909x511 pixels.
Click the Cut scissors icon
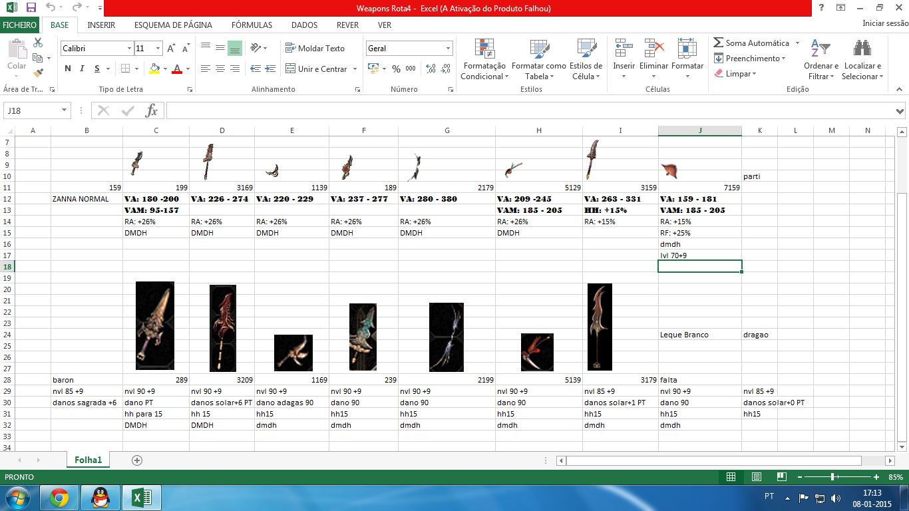tap(38, 43)
